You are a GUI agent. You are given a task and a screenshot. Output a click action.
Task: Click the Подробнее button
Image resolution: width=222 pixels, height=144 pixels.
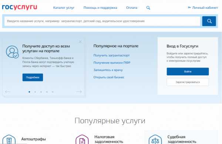(x=33, y=77)
